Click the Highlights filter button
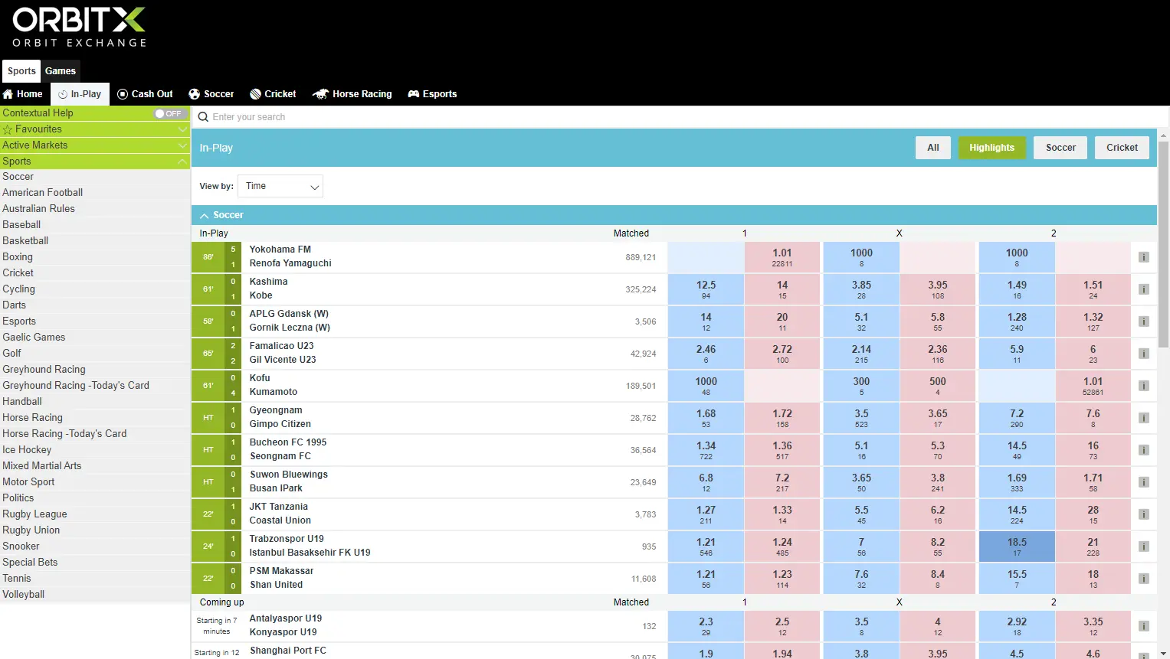 click(991, 148)
